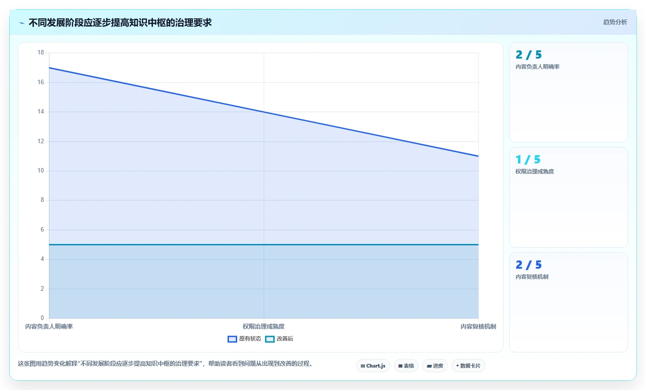Click the chart title 不同发展阶段应逐步提高知识中枢的治理要求
The width and height of the screenshot is (646, 390).
120,22
